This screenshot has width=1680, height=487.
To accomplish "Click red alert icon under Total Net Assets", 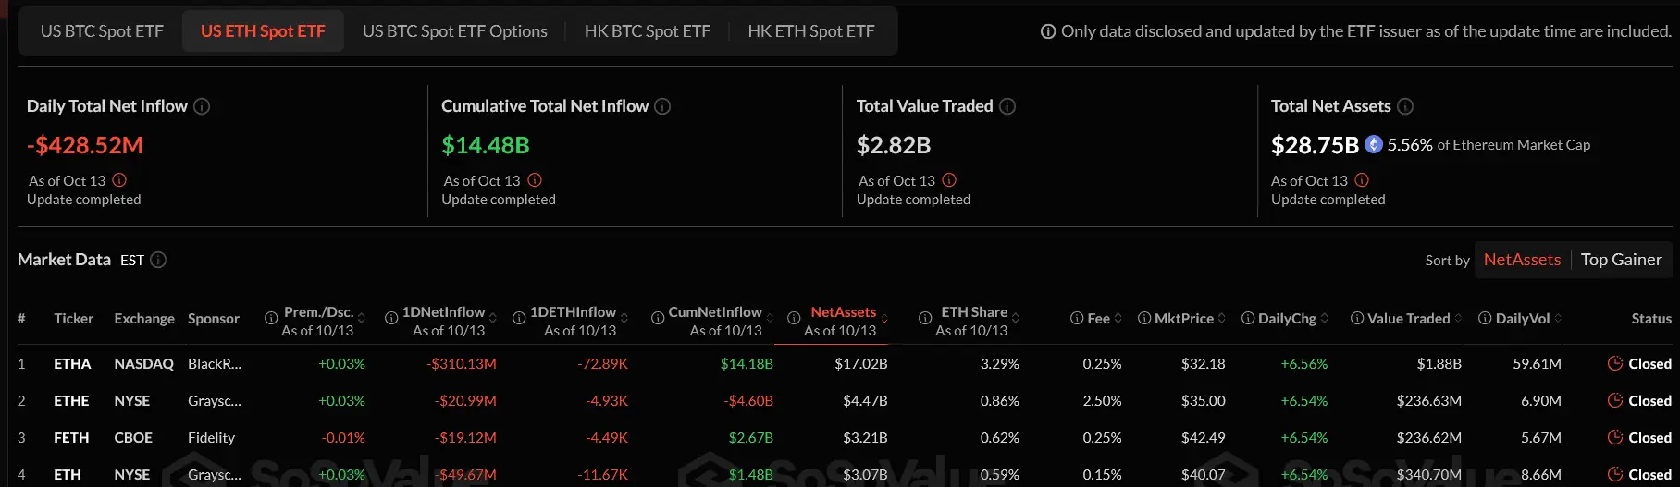I will coord(1362,180).
